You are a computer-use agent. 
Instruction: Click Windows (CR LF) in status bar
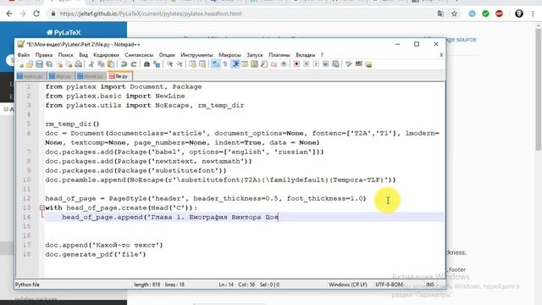pyautogui.click(x=348, y=285)
